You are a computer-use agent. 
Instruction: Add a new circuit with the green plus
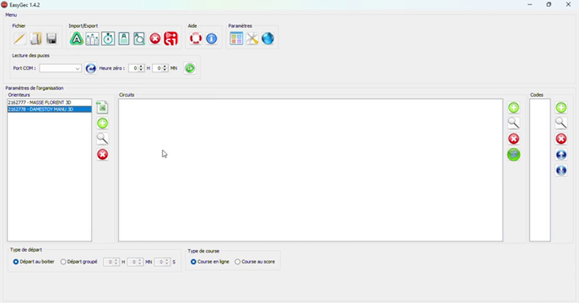point(514,108)
